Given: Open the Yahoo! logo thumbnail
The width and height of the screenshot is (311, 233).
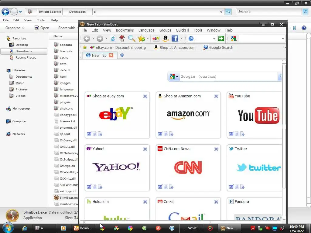Looking at the screenshot, I should coord(116,167).
